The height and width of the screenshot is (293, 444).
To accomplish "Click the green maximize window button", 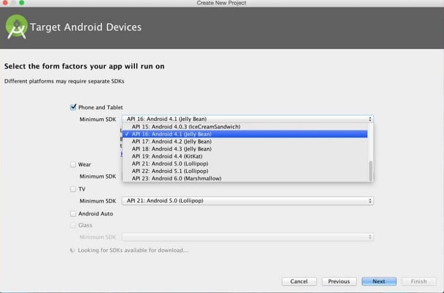I will pyautogui.click(x=21, y=2).
